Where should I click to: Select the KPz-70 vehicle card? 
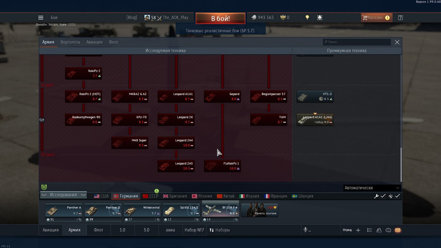(130, 120)
